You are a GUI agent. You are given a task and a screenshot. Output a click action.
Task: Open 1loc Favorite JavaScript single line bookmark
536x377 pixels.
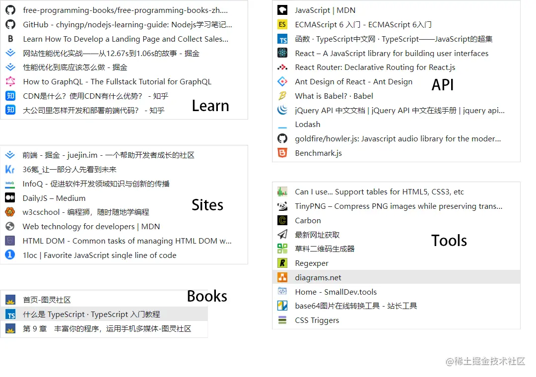[x=99, y=255]
